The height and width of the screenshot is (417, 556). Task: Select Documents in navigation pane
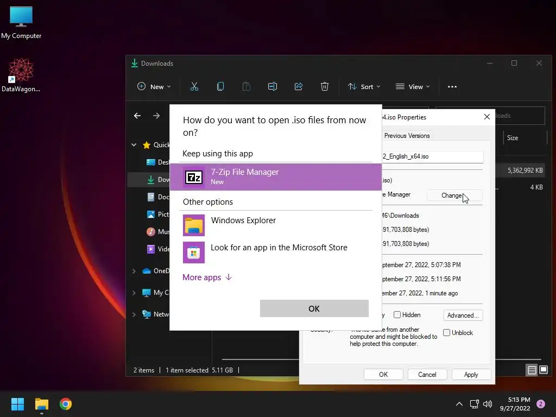[159, 197]
